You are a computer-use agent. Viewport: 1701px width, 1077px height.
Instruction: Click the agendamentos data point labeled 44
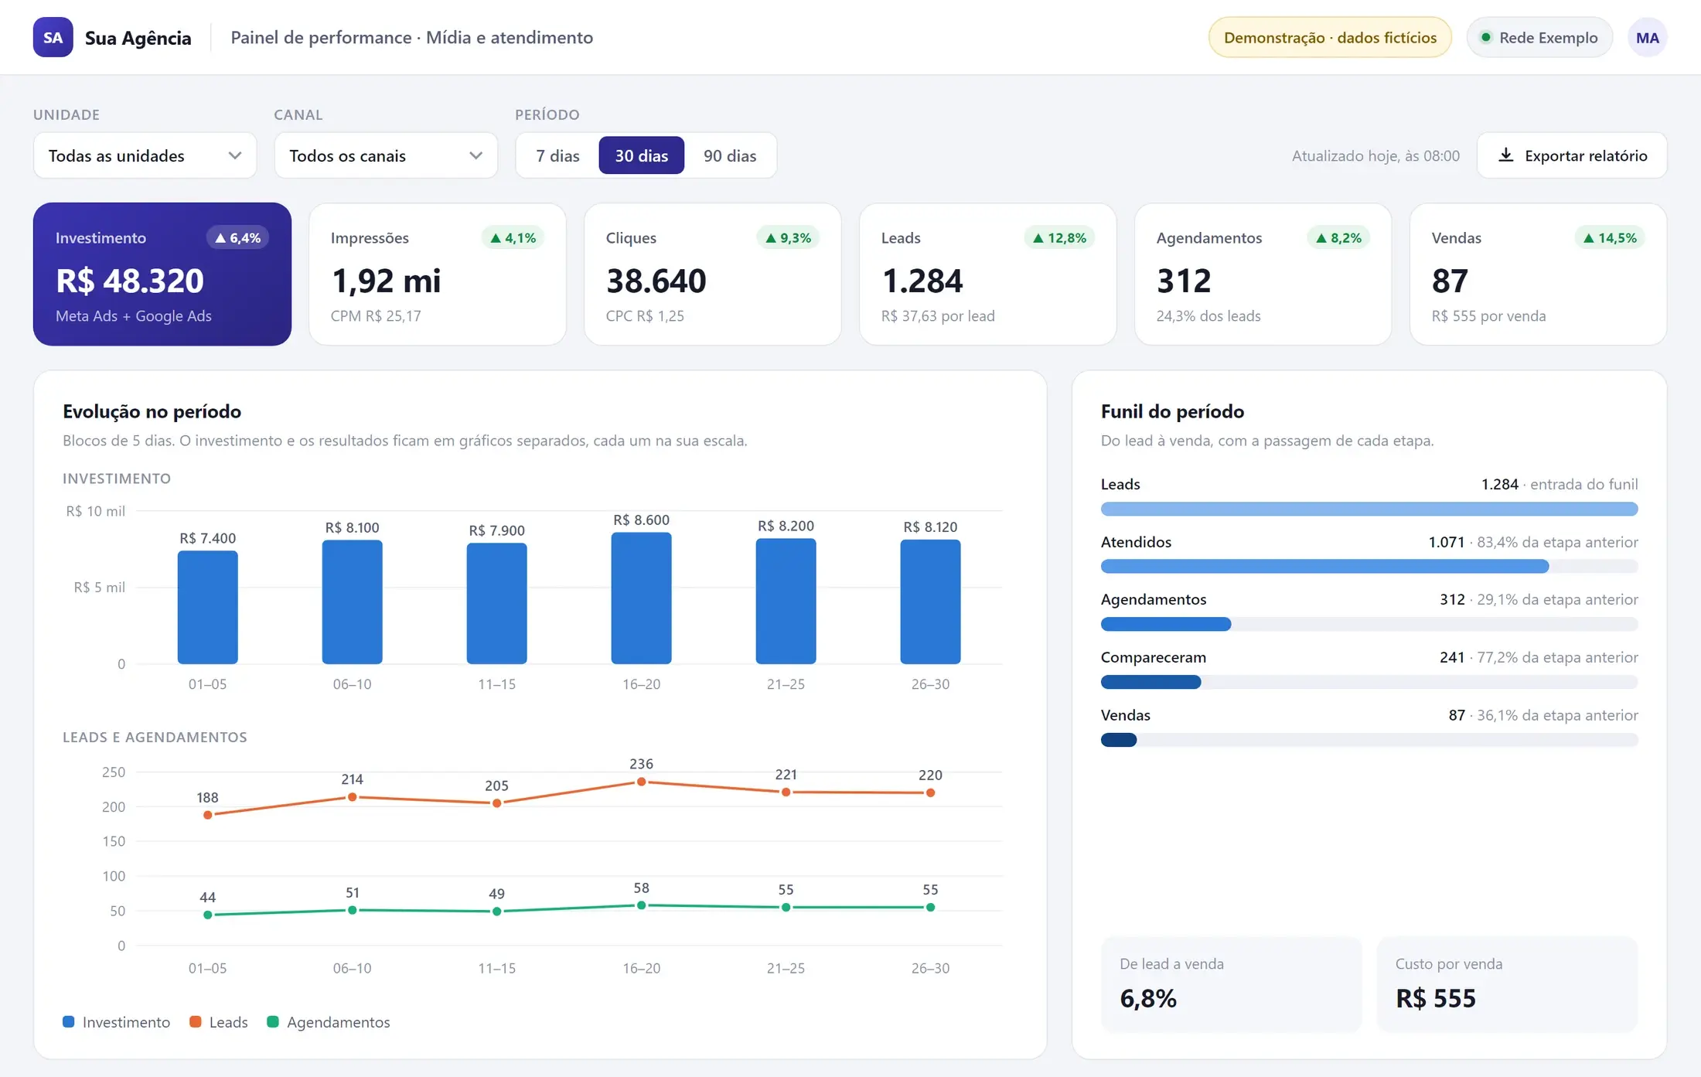pyautogui.click(x=207, y=915)
